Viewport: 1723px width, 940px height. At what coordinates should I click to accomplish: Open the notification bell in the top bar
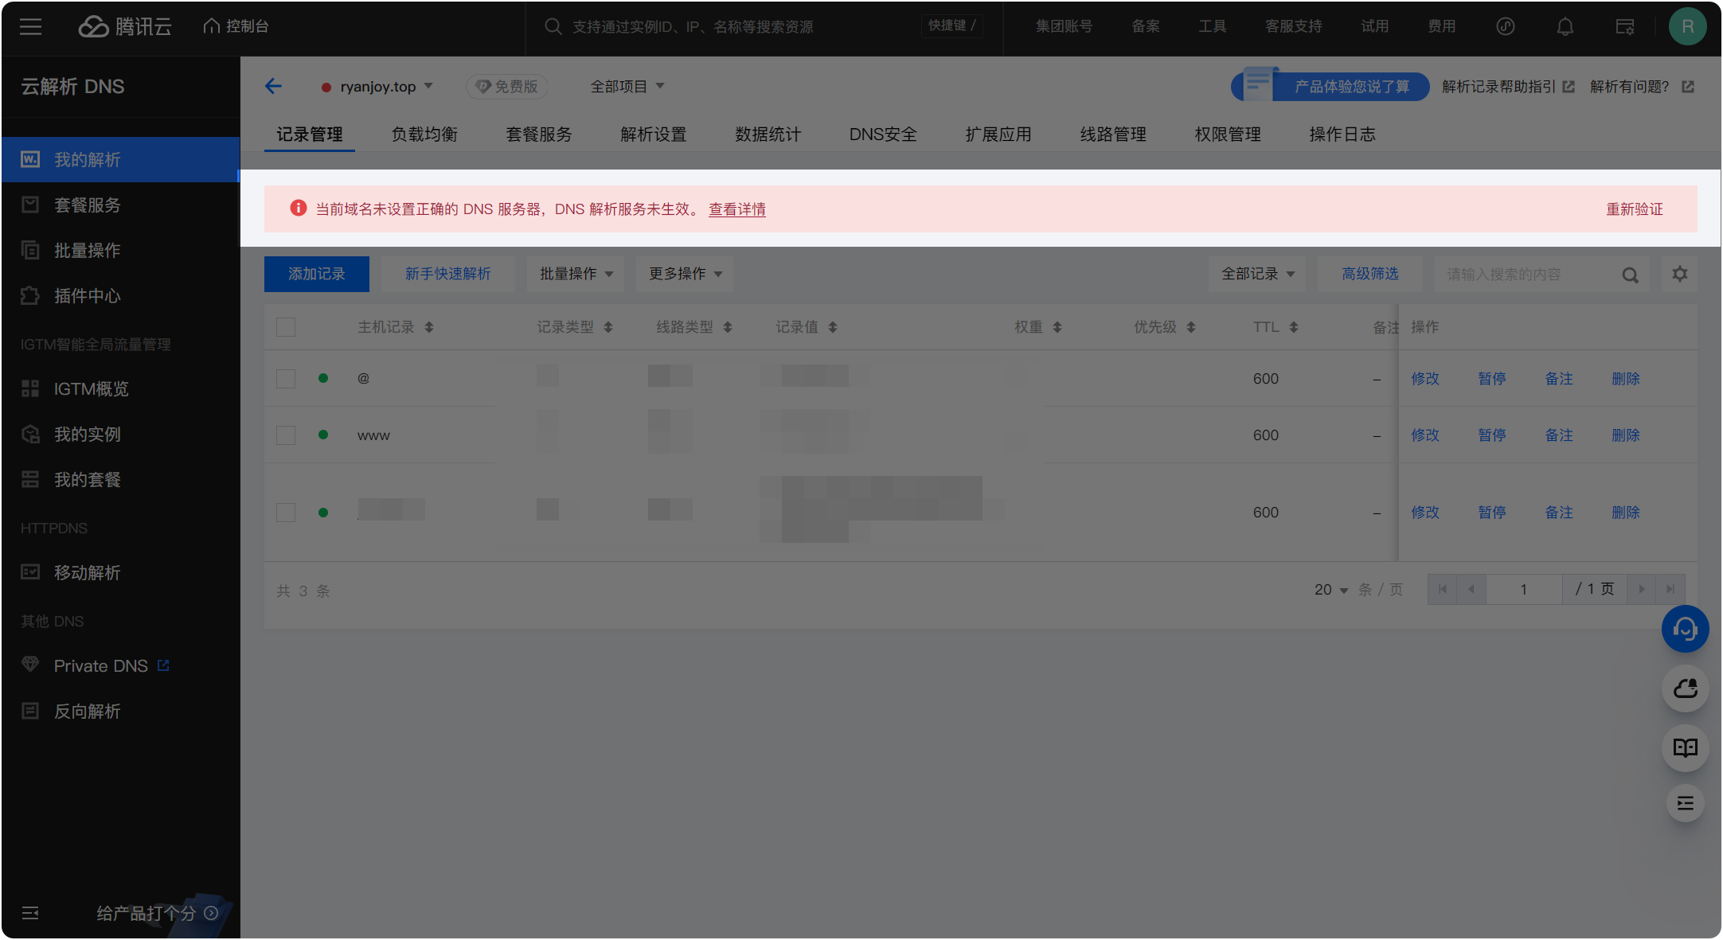click(1565, 25)
